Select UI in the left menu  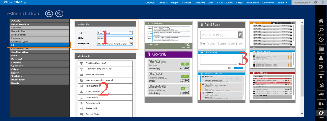(x=40, y=45)
